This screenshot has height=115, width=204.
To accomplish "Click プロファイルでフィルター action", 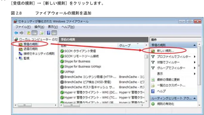I will tap(174, 56).
